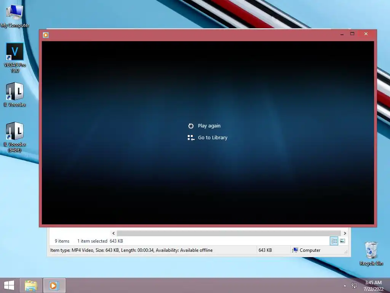Click the Explorer scrollbar left arrow

tap(113, 233)
